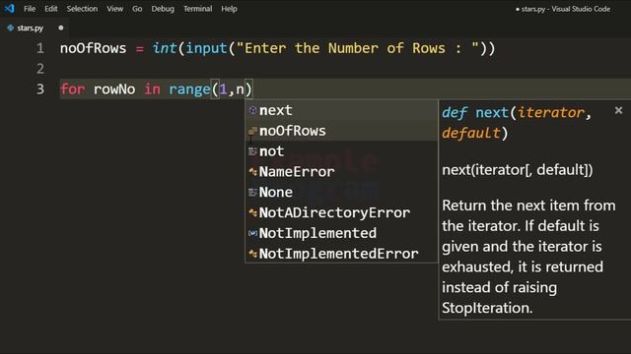This screenshot has width=631, height=354.
Task: Click line number 2 in the gutter
Action: click(x=39, y=69)
